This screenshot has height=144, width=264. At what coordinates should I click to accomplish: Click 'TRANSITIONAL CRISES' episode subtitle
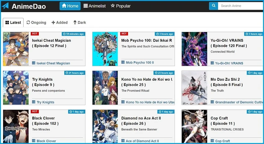(227, 129)
